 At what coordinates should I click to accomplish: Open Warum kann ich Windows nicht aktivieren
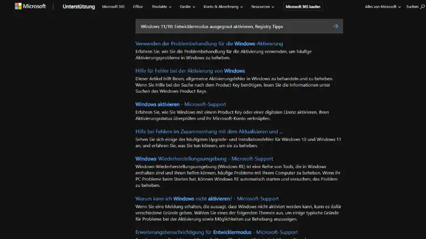pyautogui.click(x=207, y=199)
